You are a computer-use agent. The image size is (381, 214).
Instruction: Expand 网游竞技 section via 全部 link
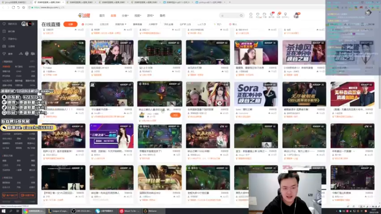pyautogui.click(x=32, y=61)
